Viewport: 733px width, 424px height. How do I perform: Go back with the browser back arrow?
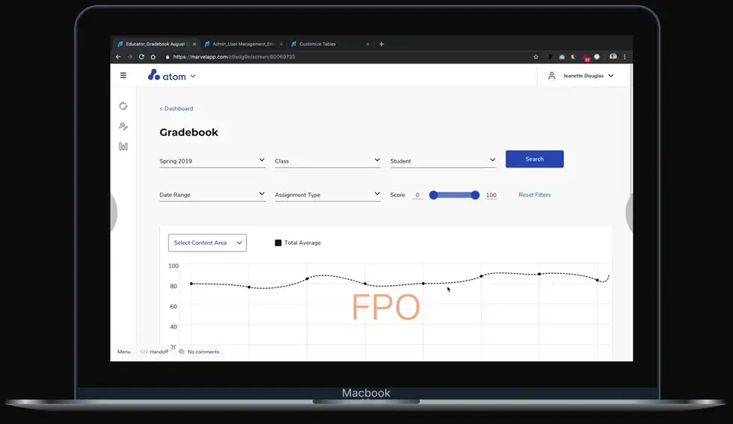coord(118,57)
